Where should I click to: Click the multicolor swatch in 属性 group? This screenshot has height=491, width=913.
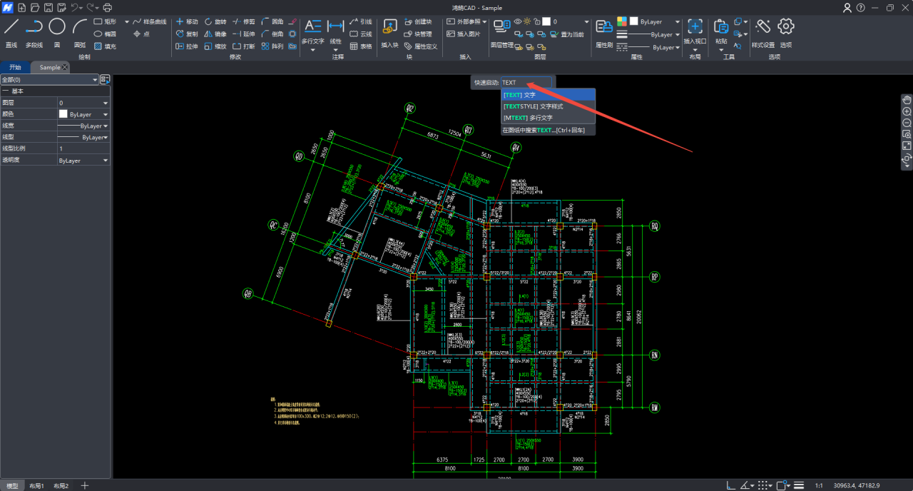[622, 21]
